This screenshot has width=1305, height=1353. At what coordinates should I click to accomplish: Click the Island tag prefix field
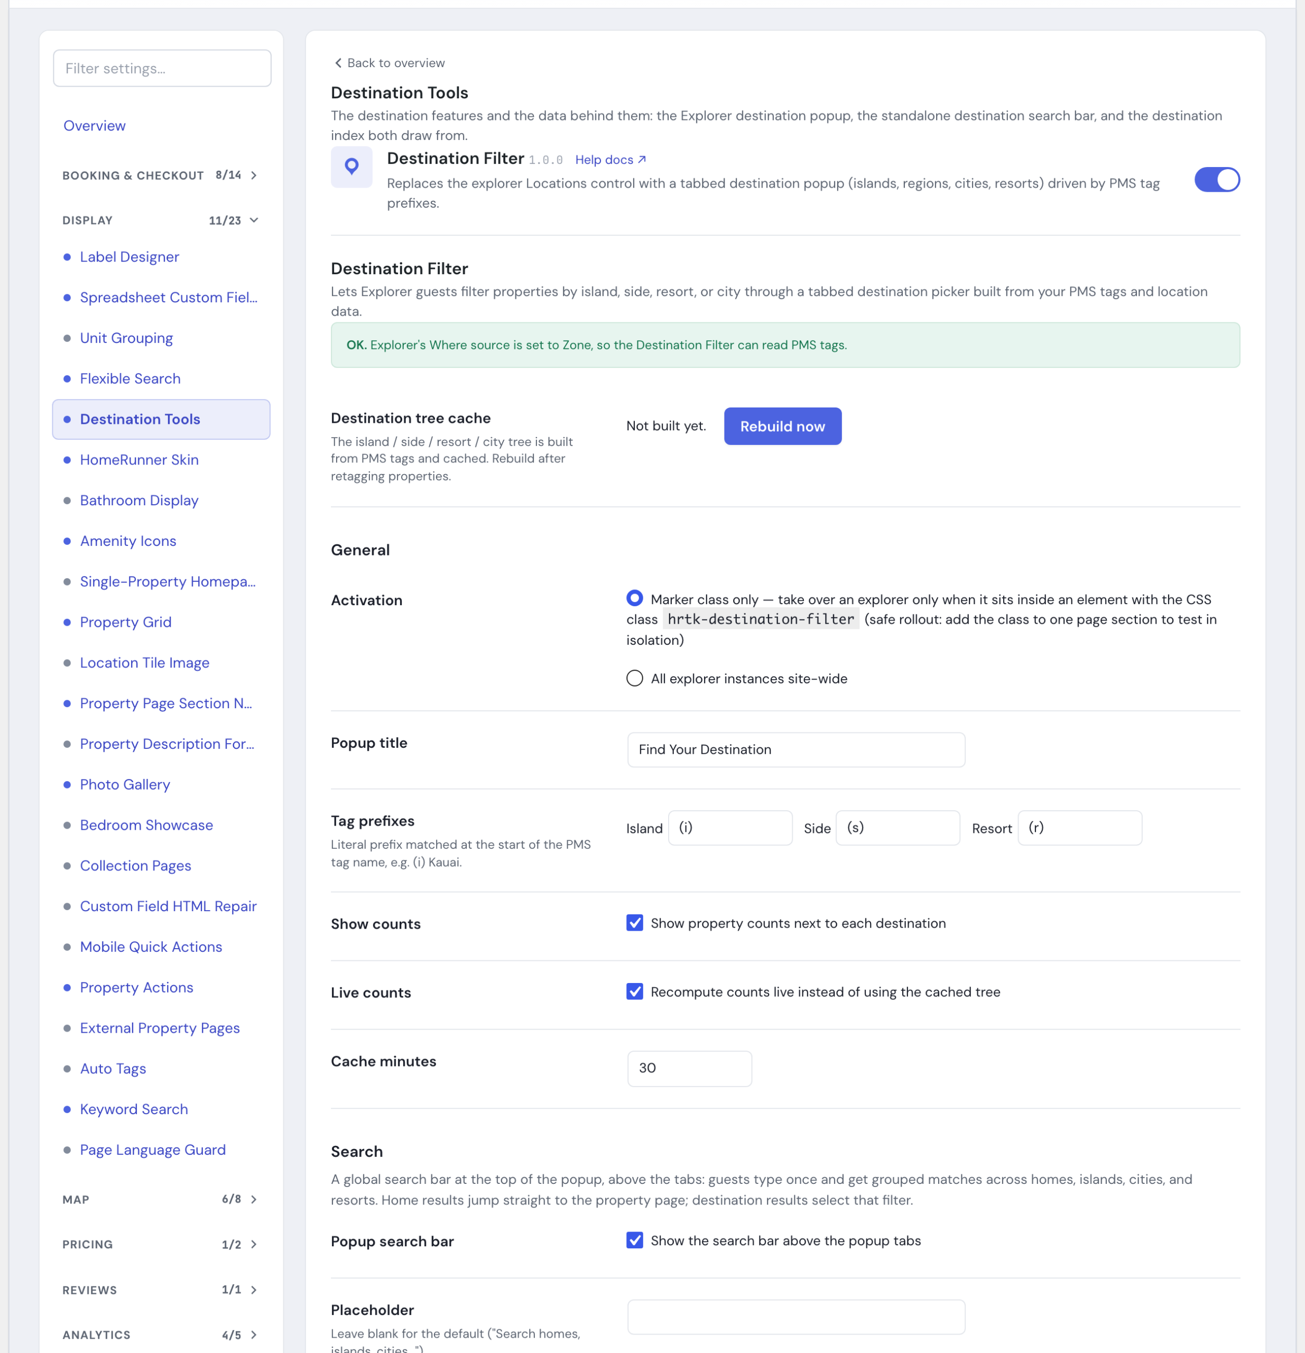[x=730, y=828]
